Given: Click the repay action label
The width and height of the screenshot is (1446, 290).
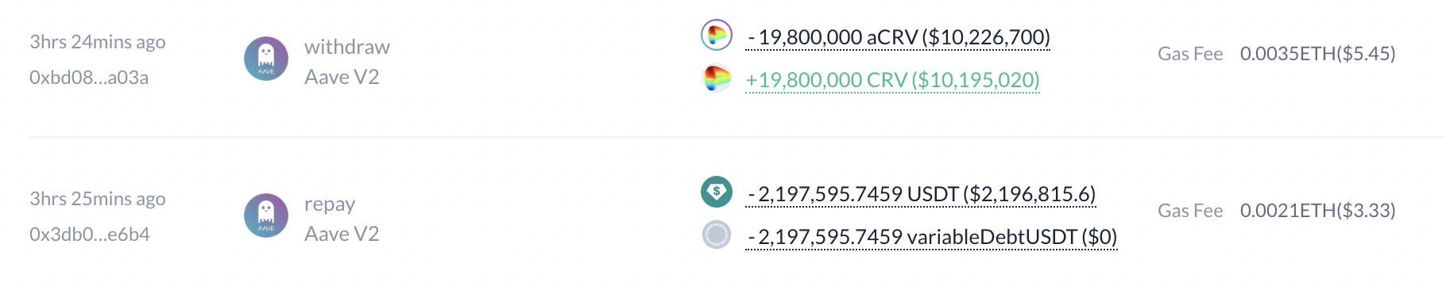Looking at the screenshot, I should [x=330, y=204].
